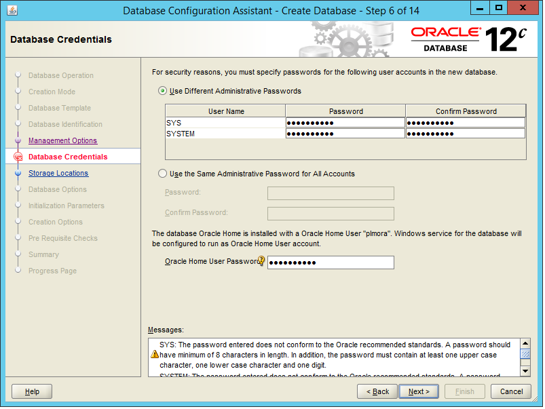Open the Storage Locations step link
This screenshot has height=409, width=545.
coord(58,173)
